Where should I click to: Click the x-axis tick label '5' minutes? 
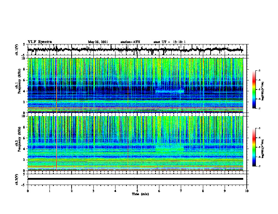(x=137, y=191)
